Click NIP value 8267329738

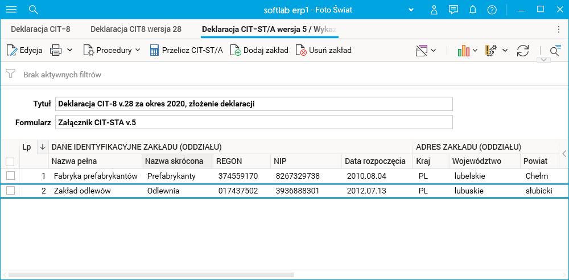click(298, 176)
